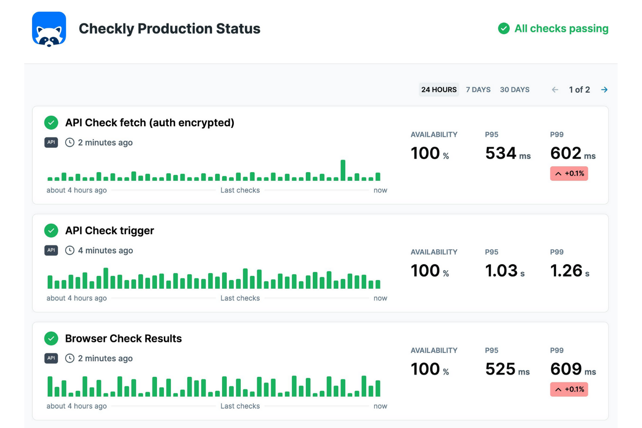This screenshot has height=428, width=642.
Task: Switch to the 30 DAYS view
Action: pos(514,90)
